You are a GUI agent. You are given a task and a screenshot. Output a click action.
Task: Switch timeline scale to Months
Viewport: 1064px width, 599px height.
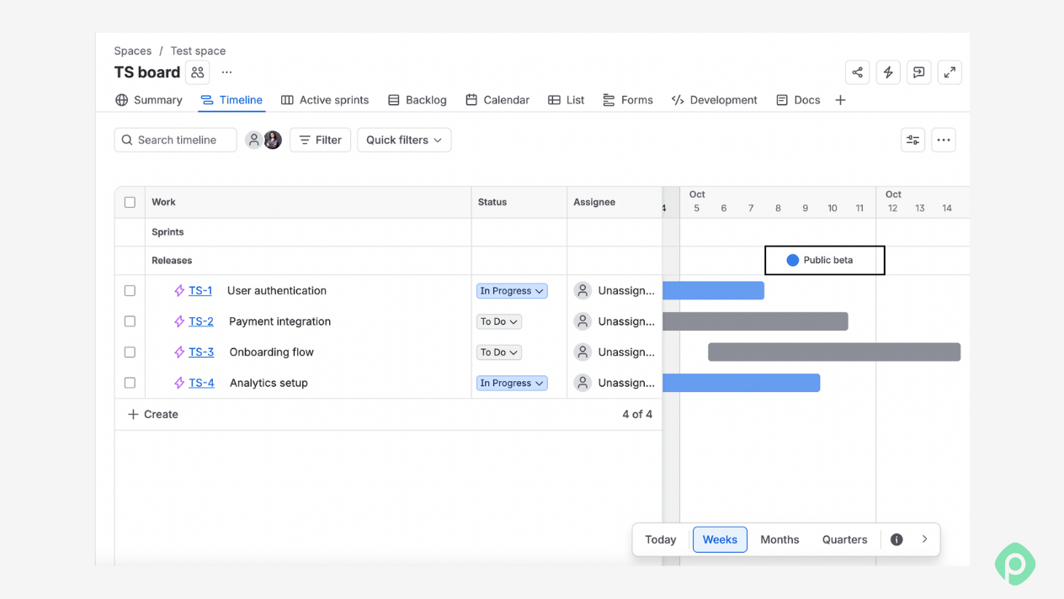point(779,539)
